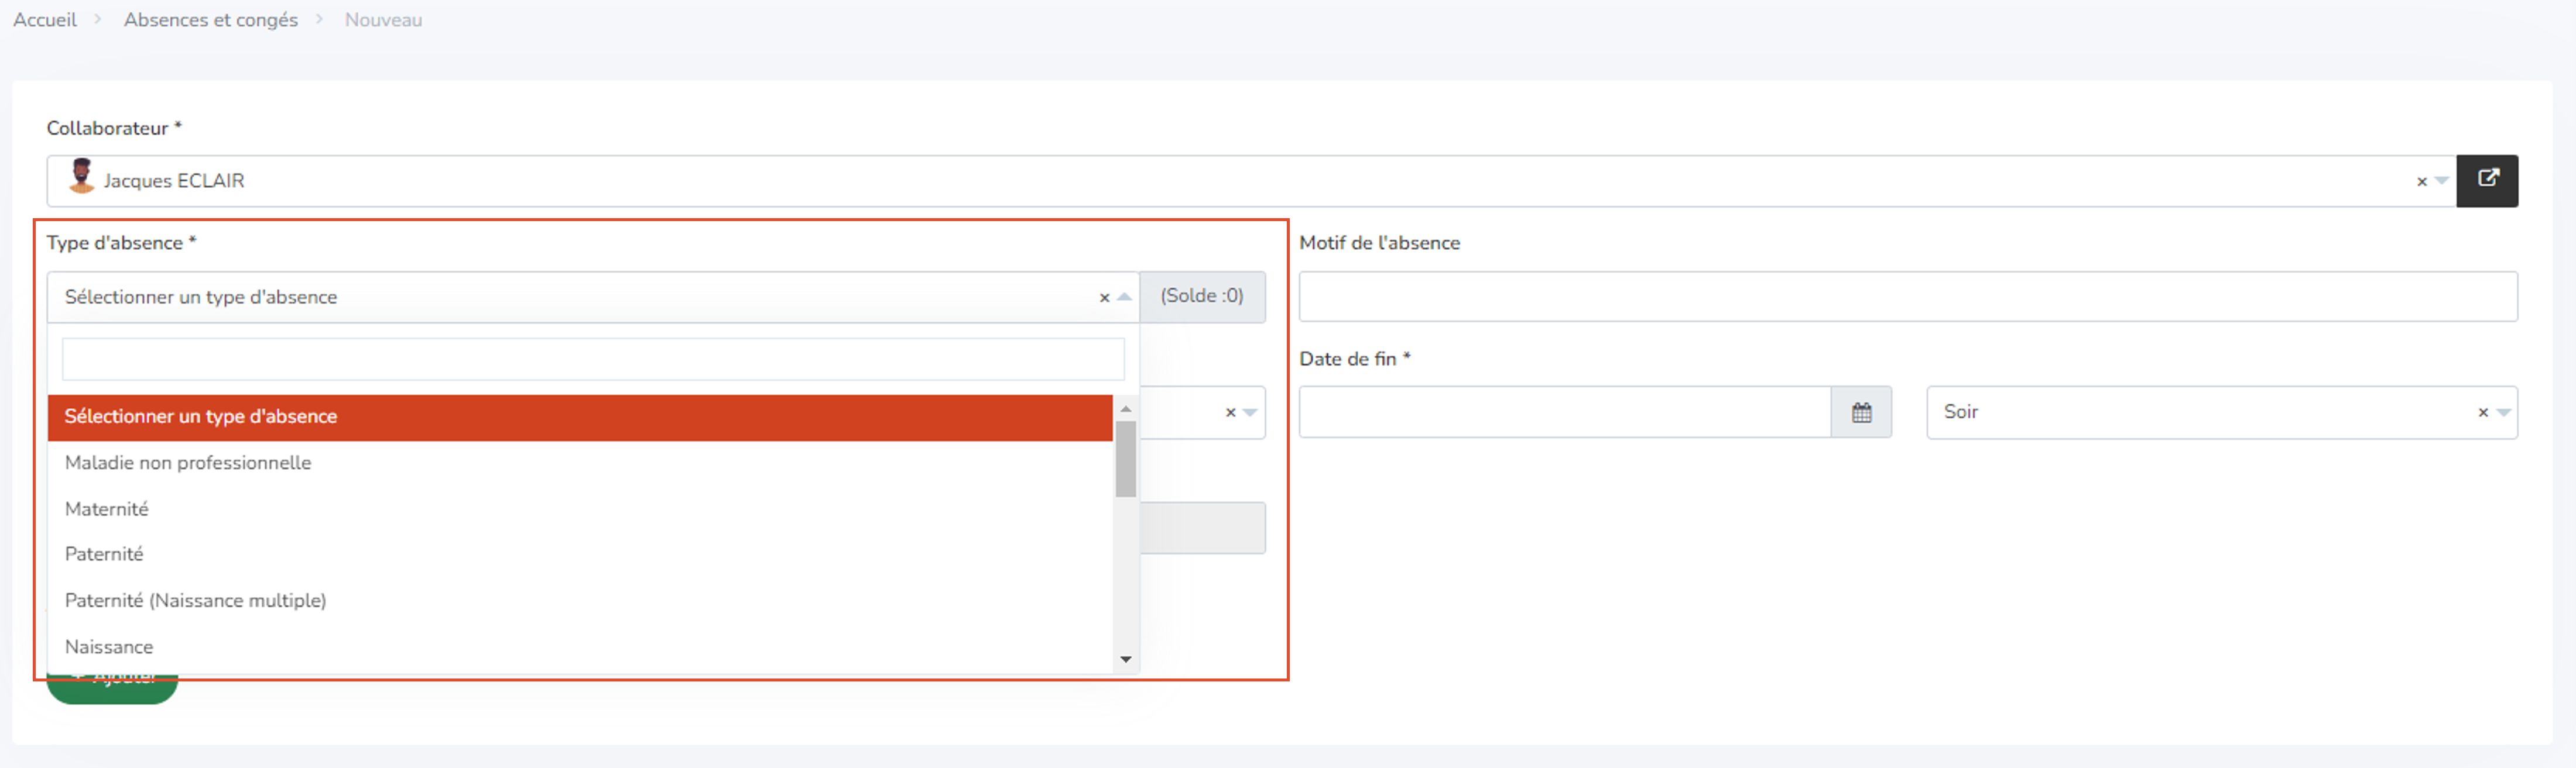This screenshot has height=768, width=2576.
Task: Focus the absence type search box
Action: (593, 360)
